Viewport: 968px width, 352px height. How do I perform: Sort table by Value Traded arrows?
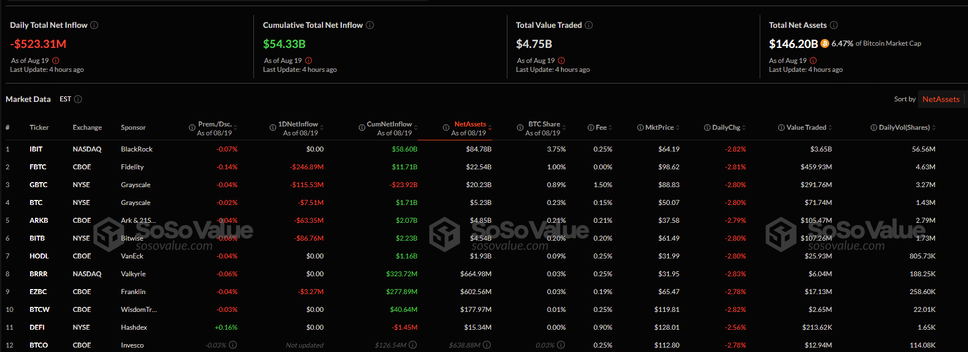(x=830, y=128)
